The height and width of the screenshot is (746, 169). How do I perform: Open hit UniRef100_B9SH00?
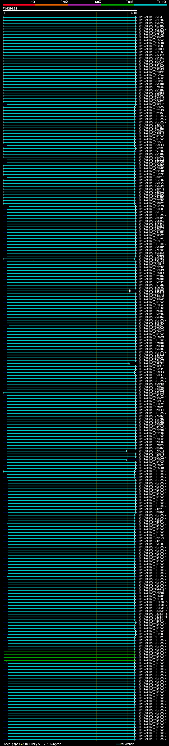(x=152, y=23)
